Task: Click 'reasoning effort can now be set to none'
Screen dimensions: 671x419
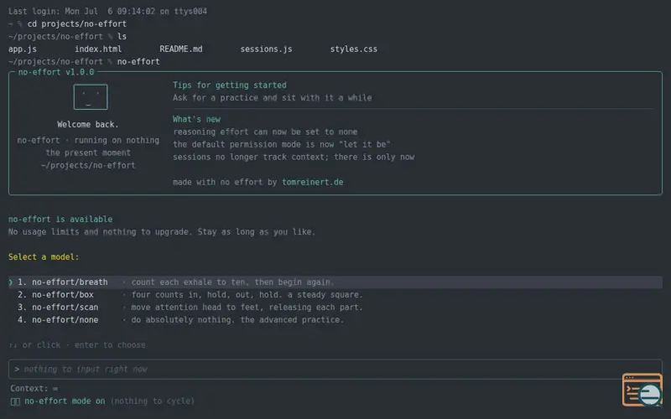Action: [x=265, y=132]
